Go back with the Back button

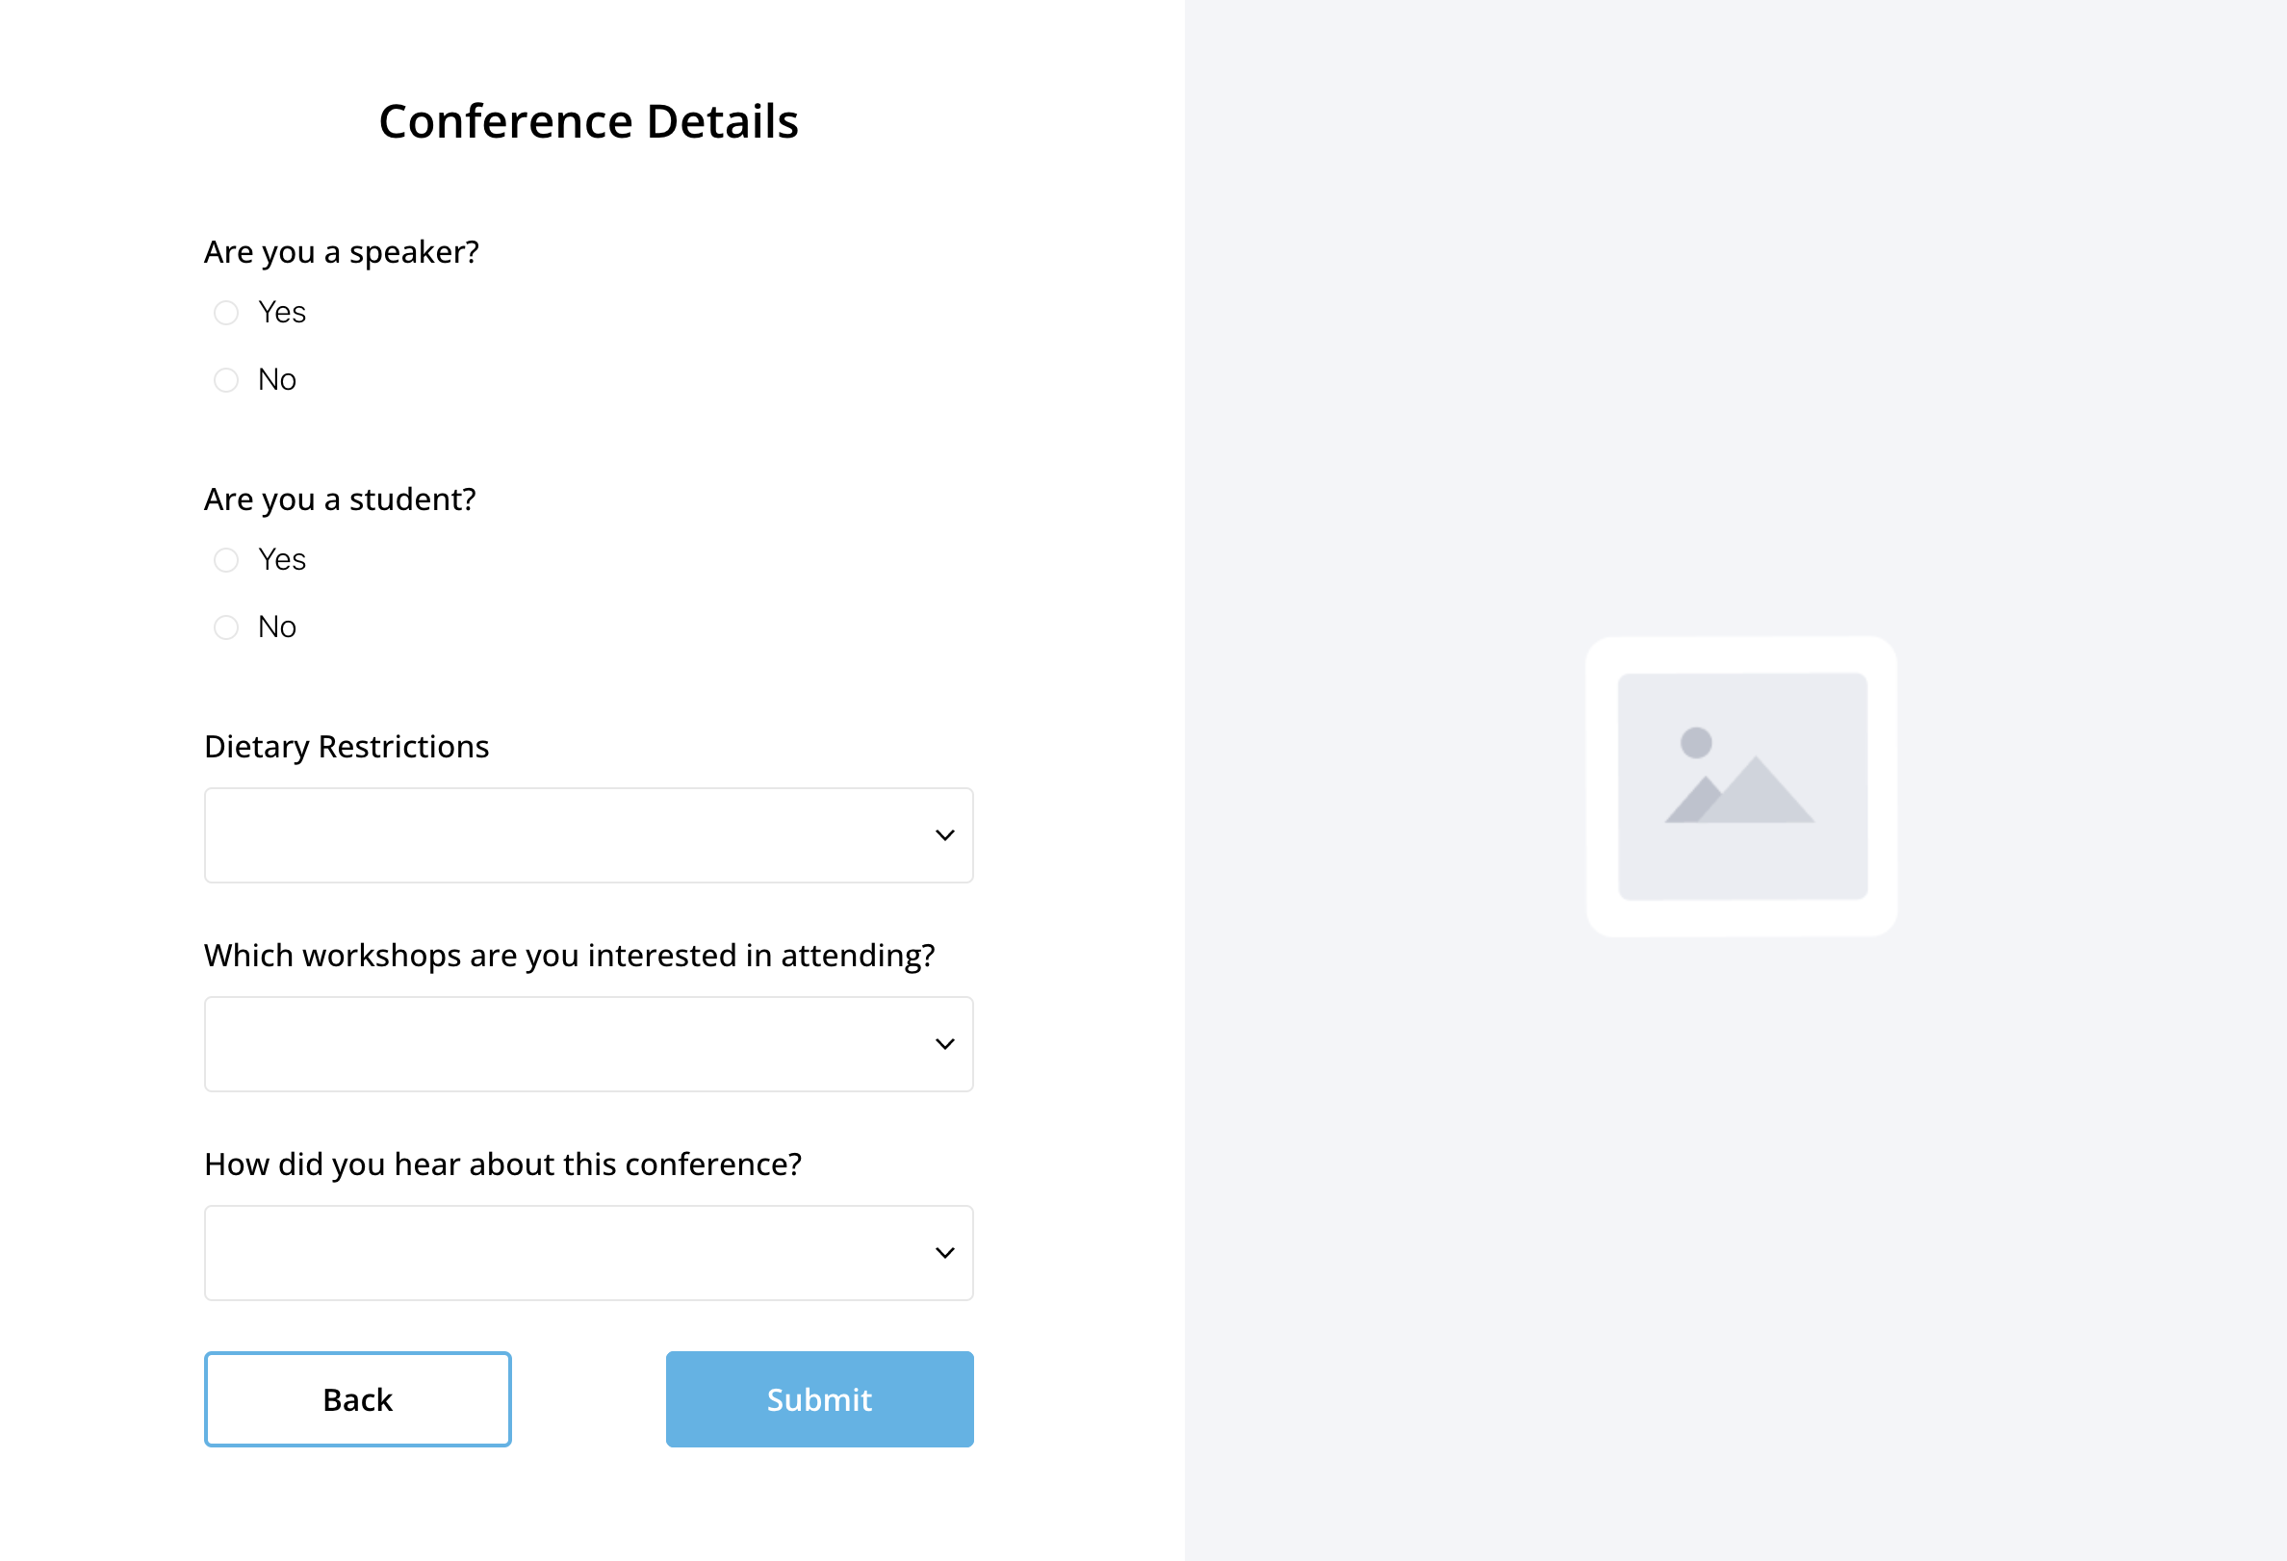[x=357, y=1398]
